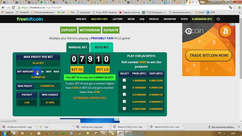Open the MULTIPLY BTC menu item
The width and height of the screenshot is (242, 136).
point(99,19)
